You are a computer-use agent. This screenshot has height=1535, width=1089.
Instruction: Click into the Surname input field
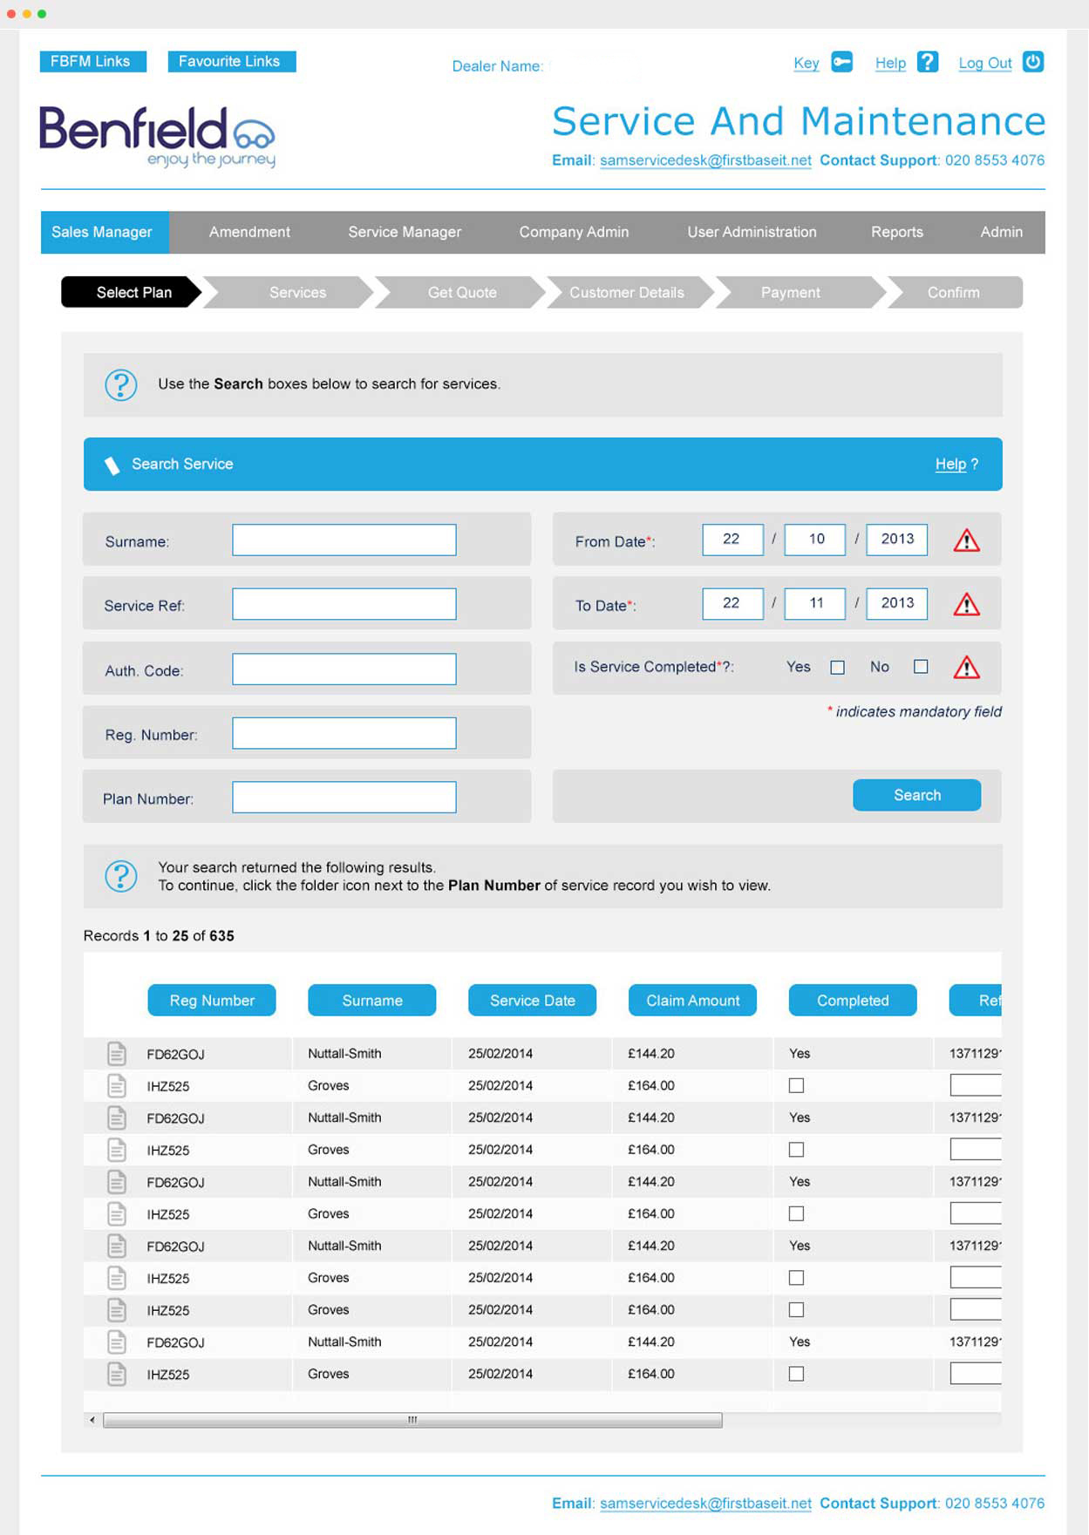coord(344,540)
